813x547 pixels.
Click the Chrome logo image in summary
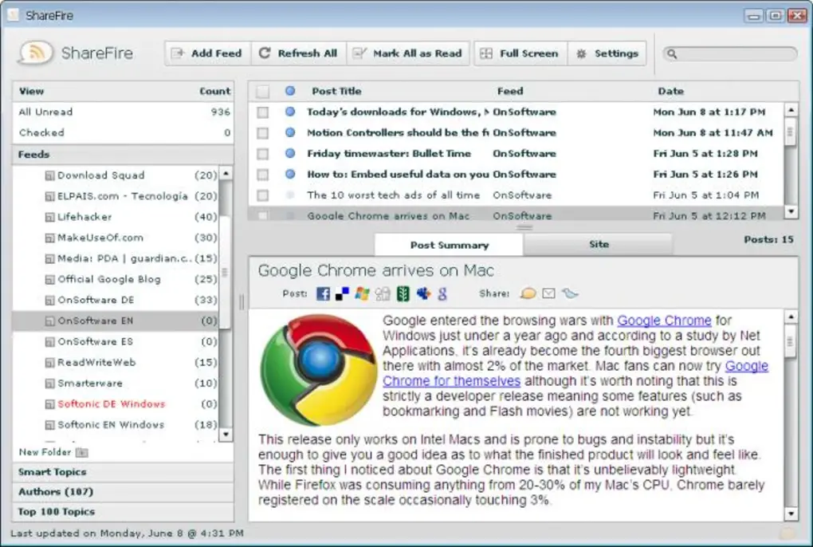pyautogui.click(x=318, y=369)
